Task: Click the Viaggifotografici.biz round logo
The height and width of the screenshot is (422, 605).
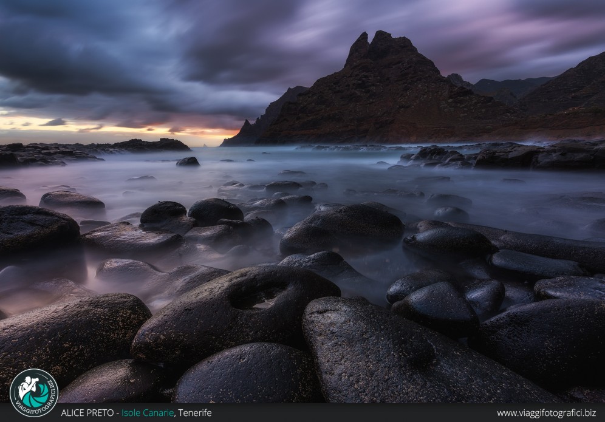Action: (34, 393)
